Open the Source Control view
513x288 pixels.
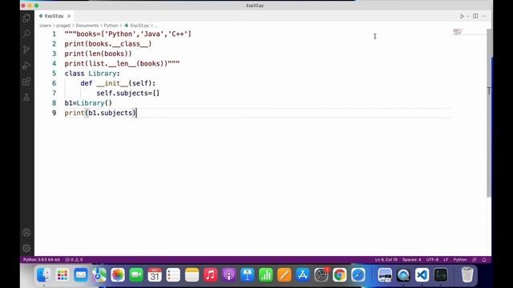pos(26,50)
